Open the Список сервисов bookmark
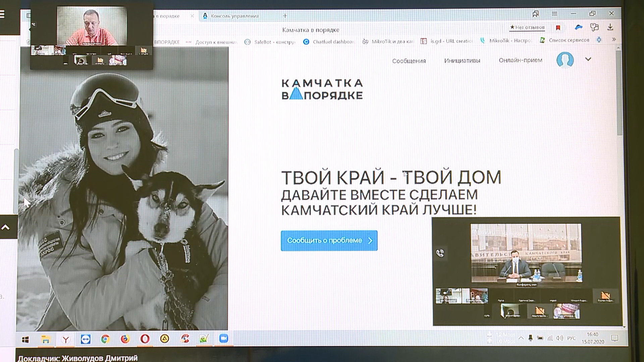Viewport: 644px width, 362px height. (x=564, y=40)
